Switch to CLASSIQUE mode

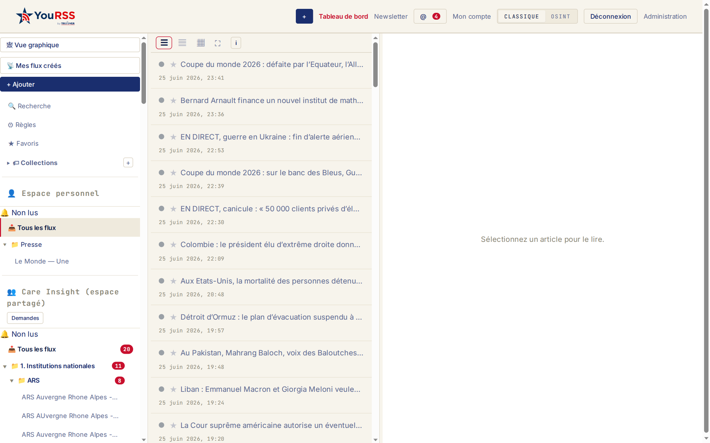[x=522, y=16]
